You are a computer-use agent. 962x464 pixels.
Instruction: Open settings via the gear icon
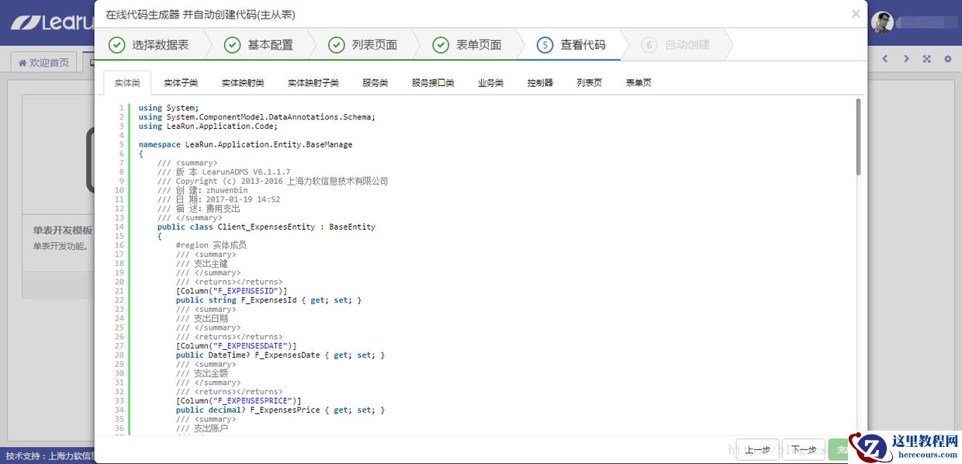(947, 59)
